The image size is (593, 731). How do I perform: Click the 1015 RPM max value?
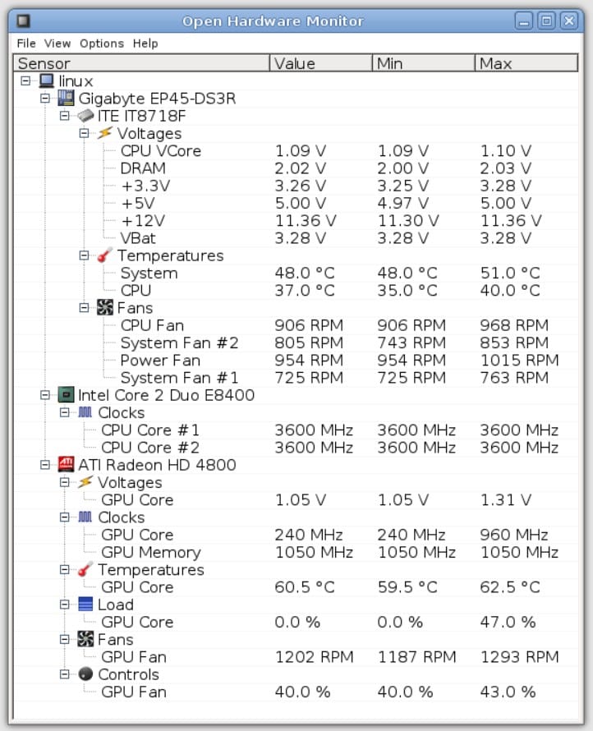519,360
